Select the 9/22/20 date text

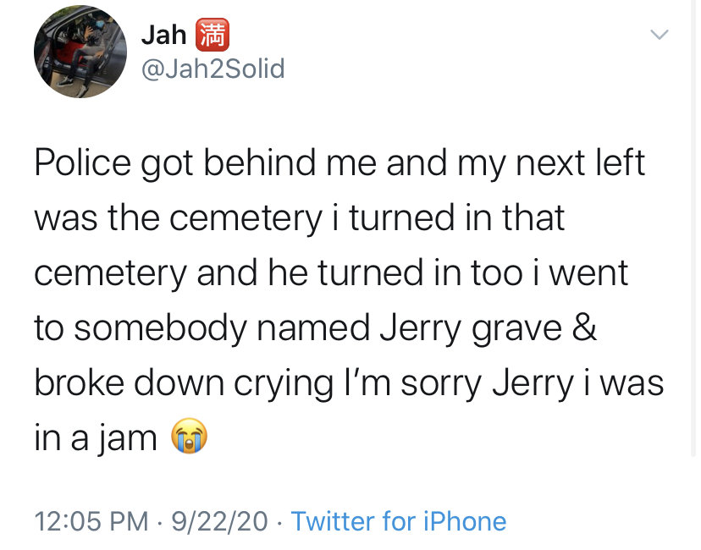click(x=220, y=521)
